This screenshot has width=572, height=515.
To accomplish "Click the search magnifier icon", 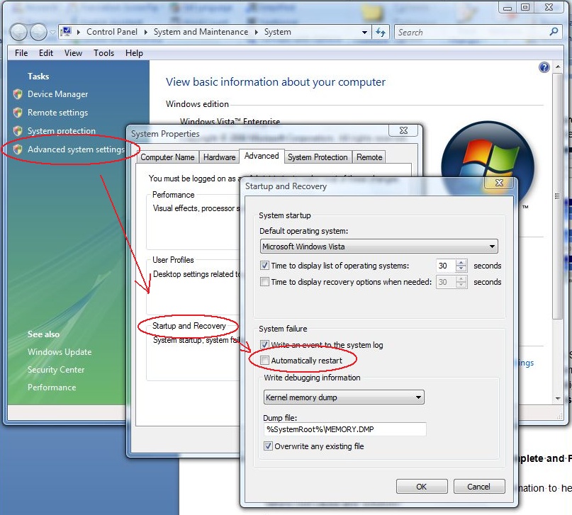I will [x=554, y=32].
